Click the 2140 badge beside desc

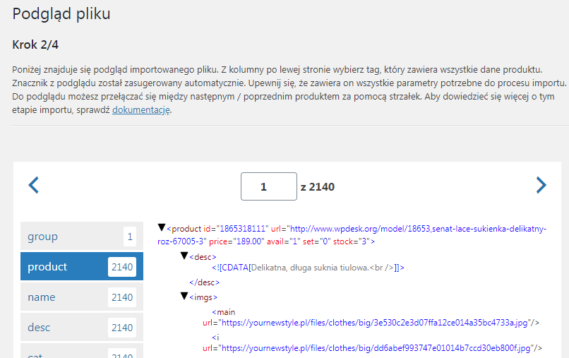122,328
